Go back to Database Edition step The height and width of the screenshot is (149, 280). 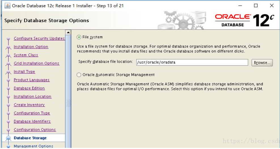click(29, 88)
